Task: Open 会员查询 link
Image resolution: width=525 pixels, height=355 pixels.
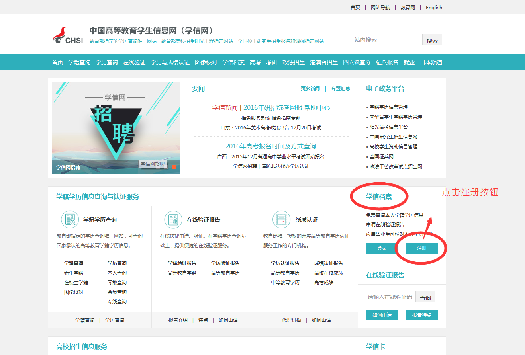Action: click(x=117, y=292)
